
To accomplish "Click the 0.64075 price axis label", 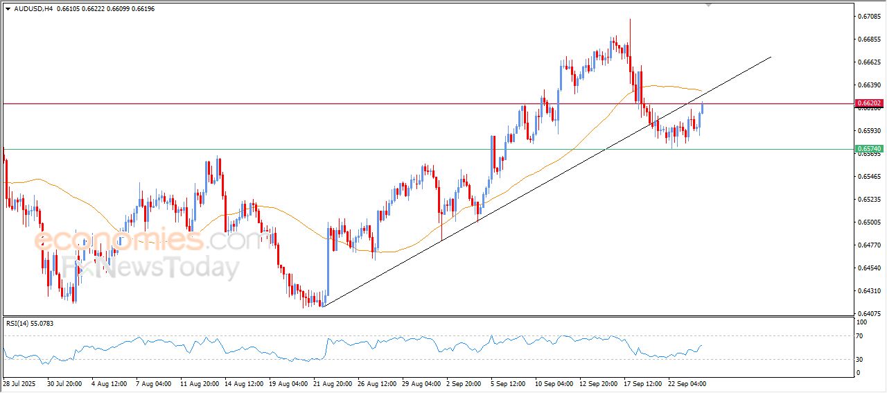I will point(869,313).
